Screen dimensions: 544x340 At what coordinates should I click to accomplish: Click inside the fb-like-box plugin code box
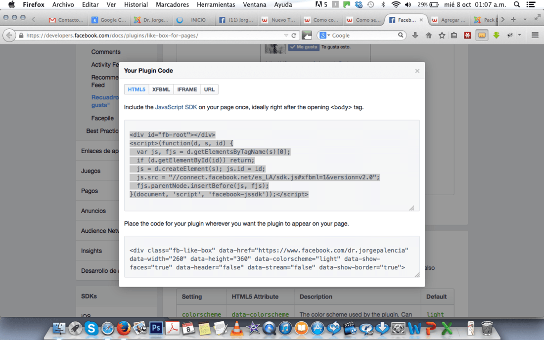[272, 257]
